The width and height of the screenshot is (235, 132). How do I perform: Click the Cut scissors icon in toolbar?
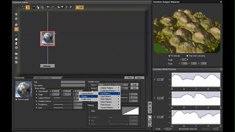click(34, 7)
